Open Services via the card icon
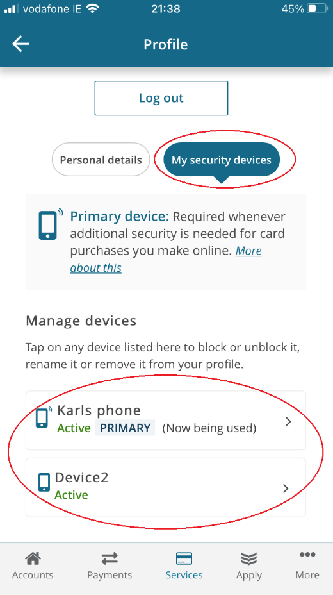 pyautogui.click(x=184, y=558)
